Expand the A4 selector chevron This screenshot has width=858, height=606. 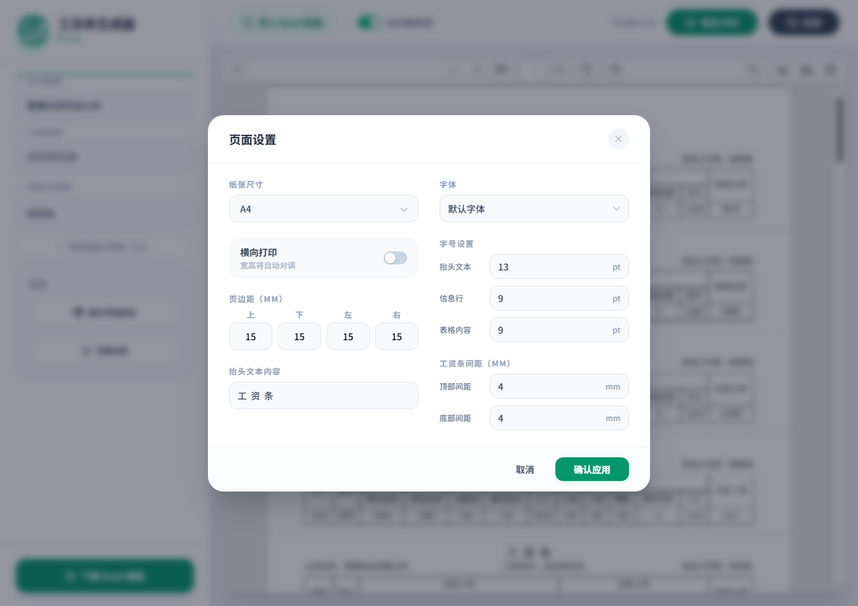click(404, 209)
